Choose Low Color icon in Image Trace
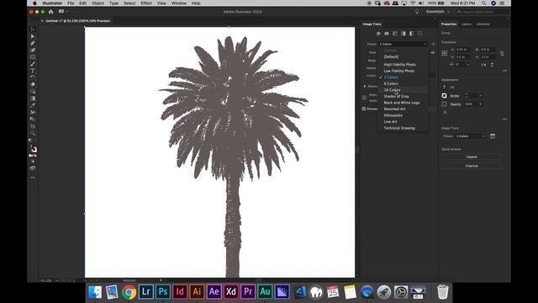This screenshot has height=303, width=538. pyautogui.click(x=395, y=34)
